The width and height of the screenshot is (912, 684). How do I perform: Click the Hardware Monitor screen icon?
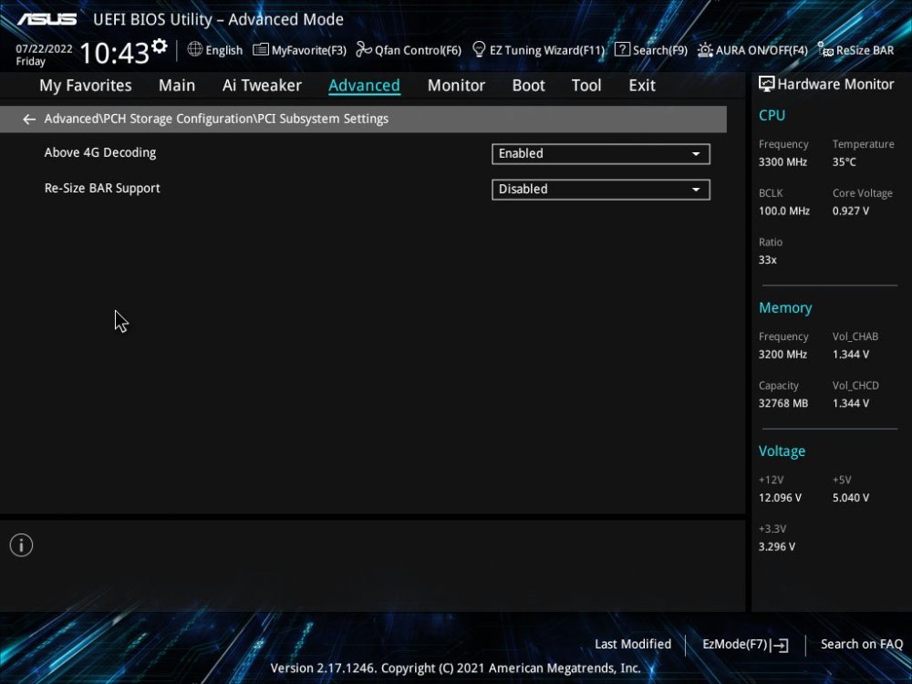pos(767,84)
